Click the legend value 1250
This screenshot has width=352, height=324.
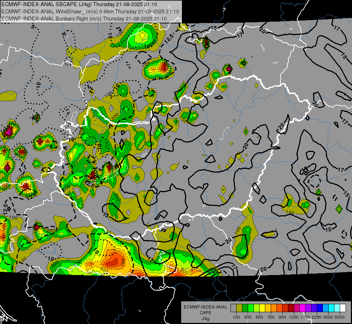pyautogui.click(x=294, y=317)
